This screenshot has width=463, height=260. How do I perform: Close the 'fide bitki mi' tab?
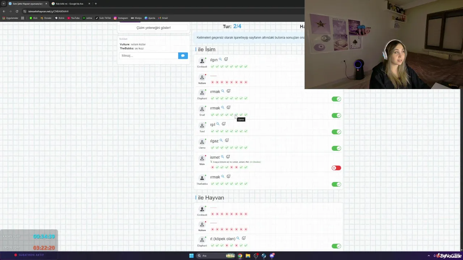coord(89,4)
